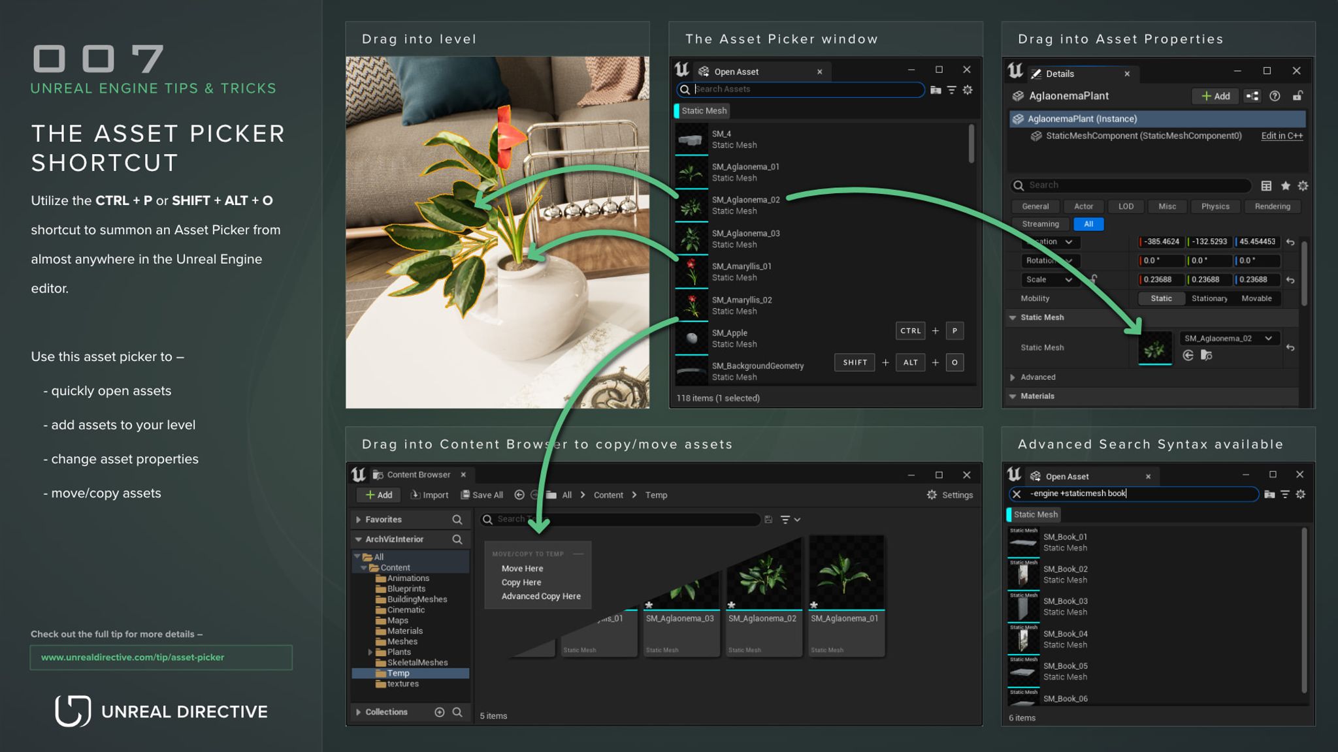The image size is (1338, 752).
Task: Open the unrealdirective.com asset-picker link
Action: [133, 657]
